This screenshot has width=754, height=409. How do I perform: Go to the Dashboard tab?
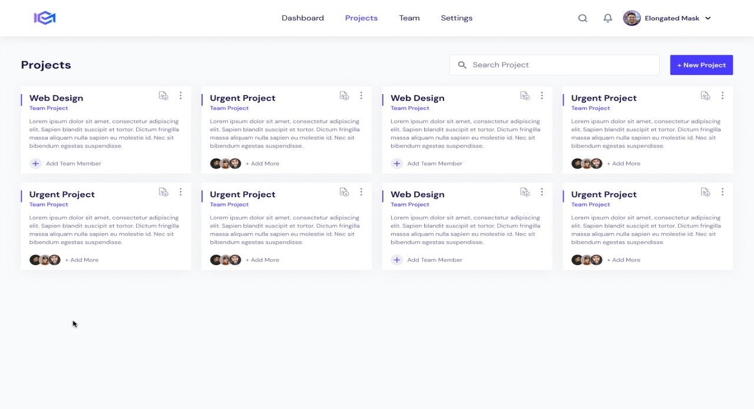point(303,18)
